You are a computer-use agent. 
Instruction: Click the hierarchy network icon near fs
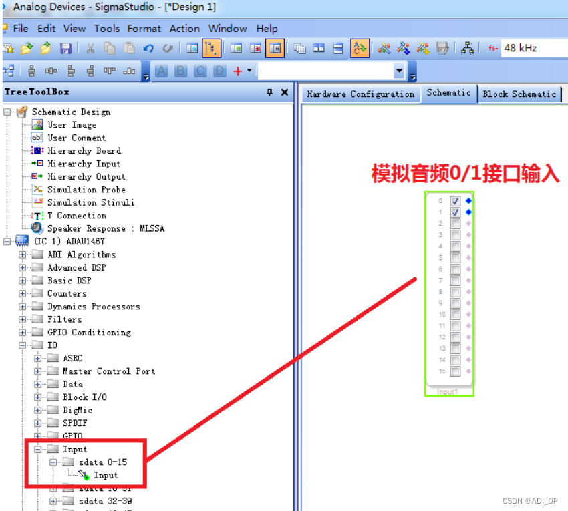(467, 48)
